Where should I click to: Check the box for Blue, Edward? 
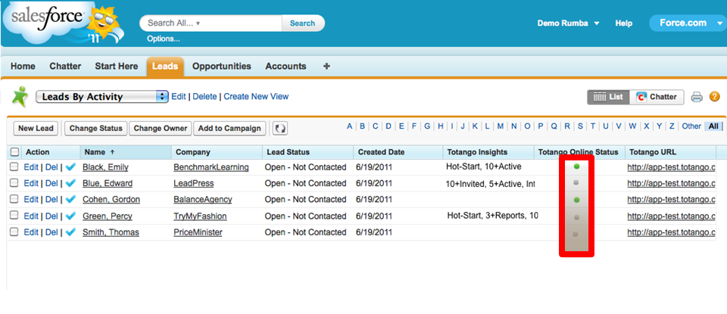pos(14,183)
